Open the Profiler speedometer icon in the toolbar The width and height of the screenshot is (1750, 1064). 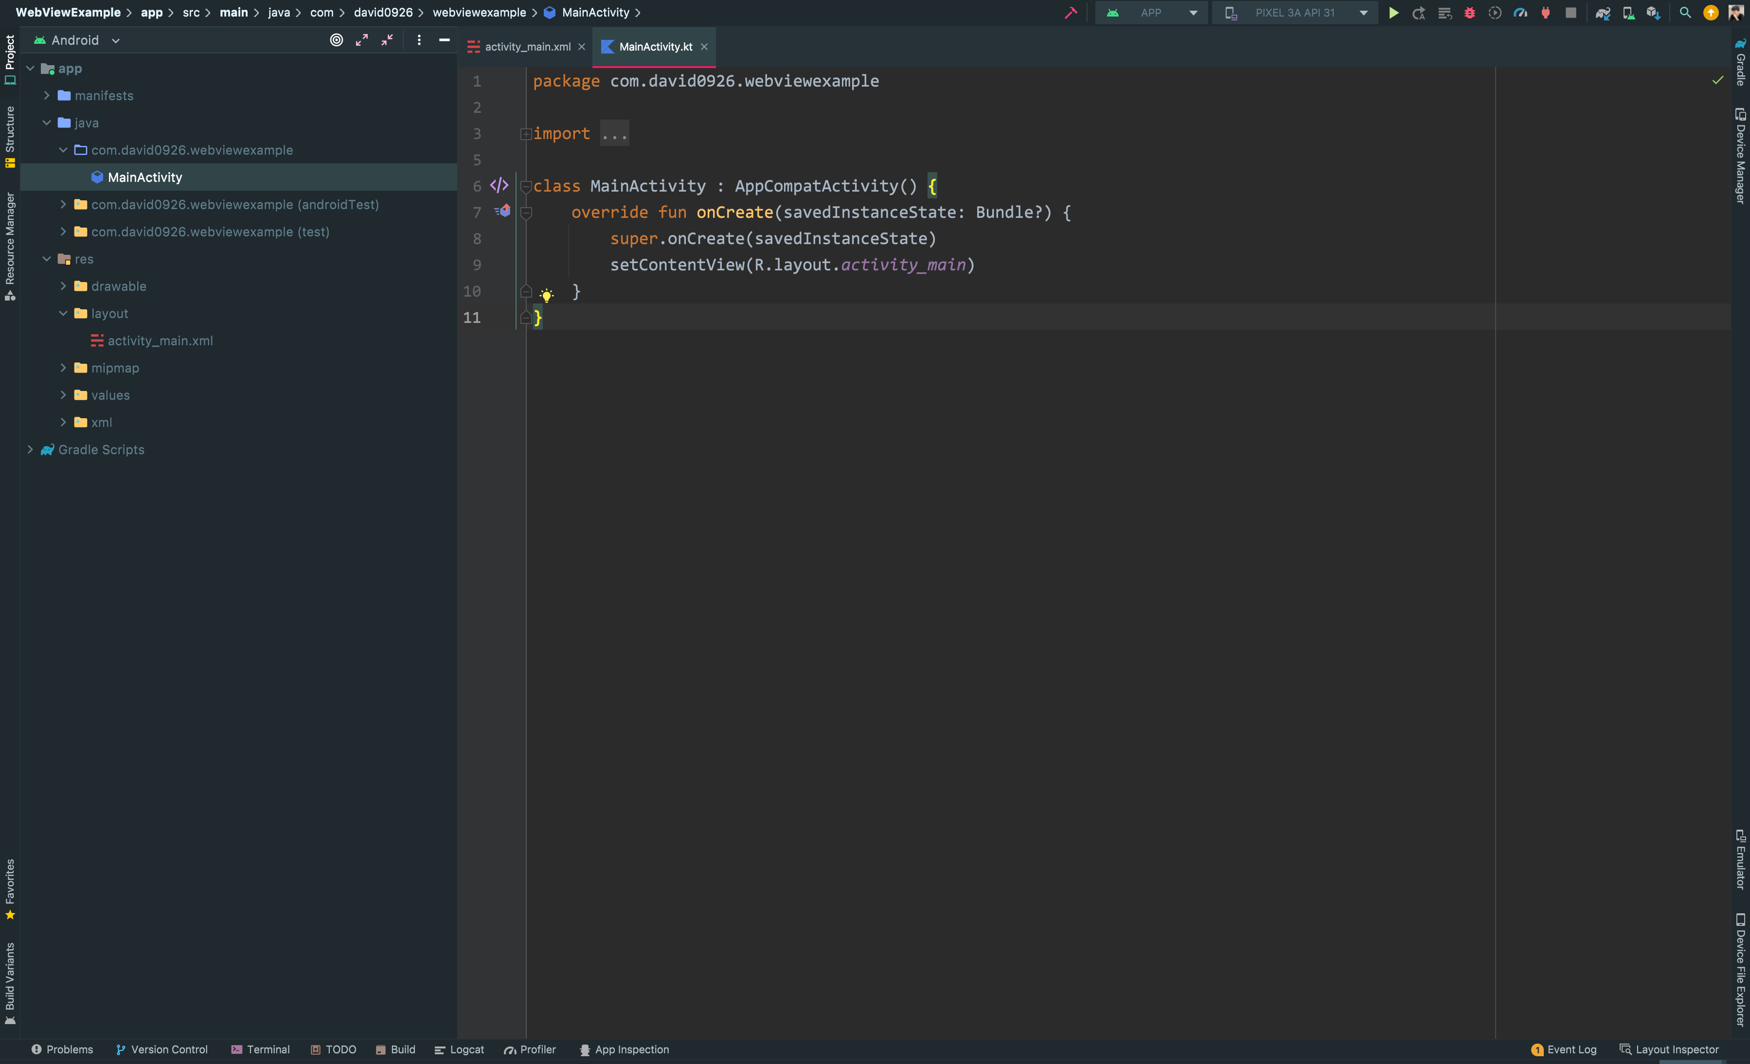[x=1520, y=13]
